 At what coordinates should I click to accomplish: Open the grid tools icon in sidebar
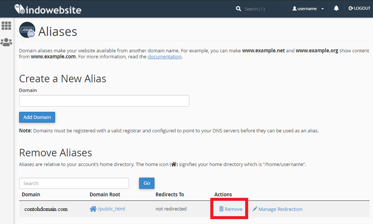6,25
